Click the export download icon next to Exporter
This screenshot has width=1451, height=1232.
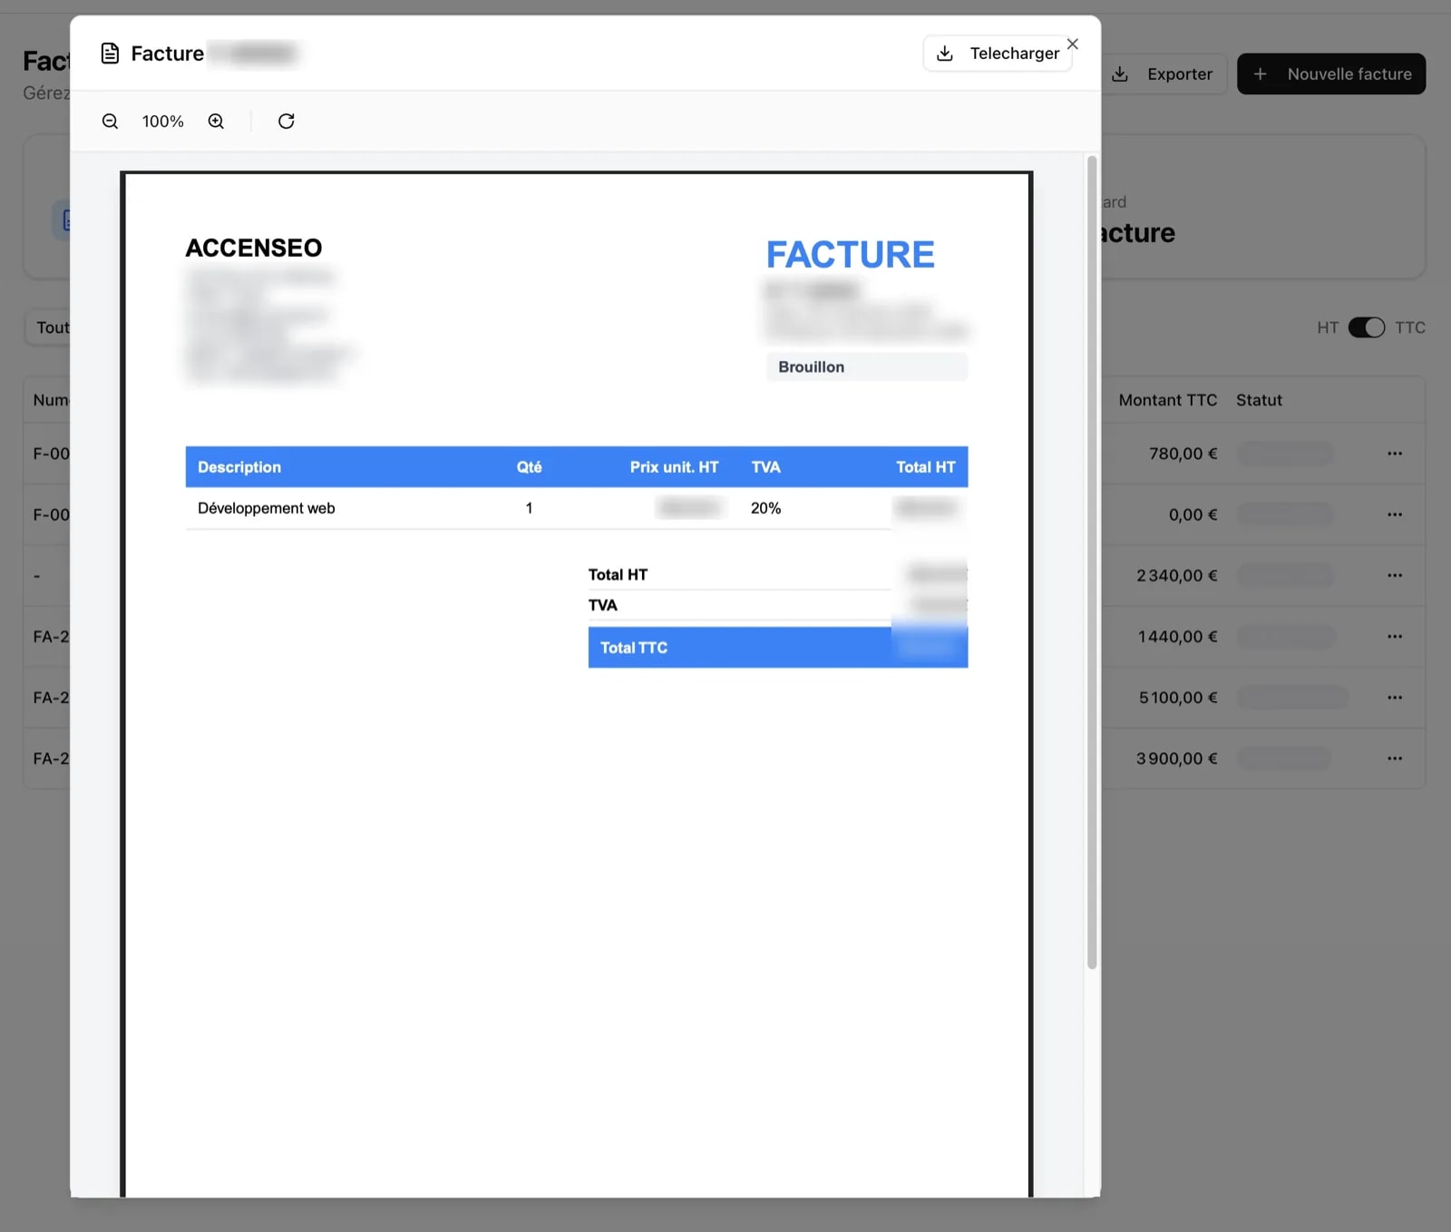pos(1122,73)
